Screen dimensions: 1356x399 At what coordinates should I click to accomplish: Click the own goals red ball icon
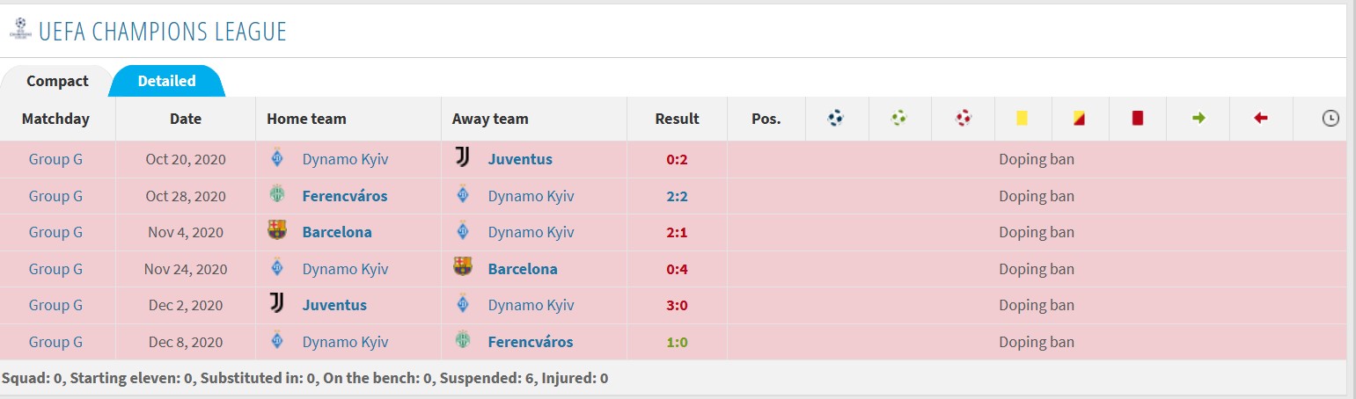pyautogui.click(x=963, y=118)
